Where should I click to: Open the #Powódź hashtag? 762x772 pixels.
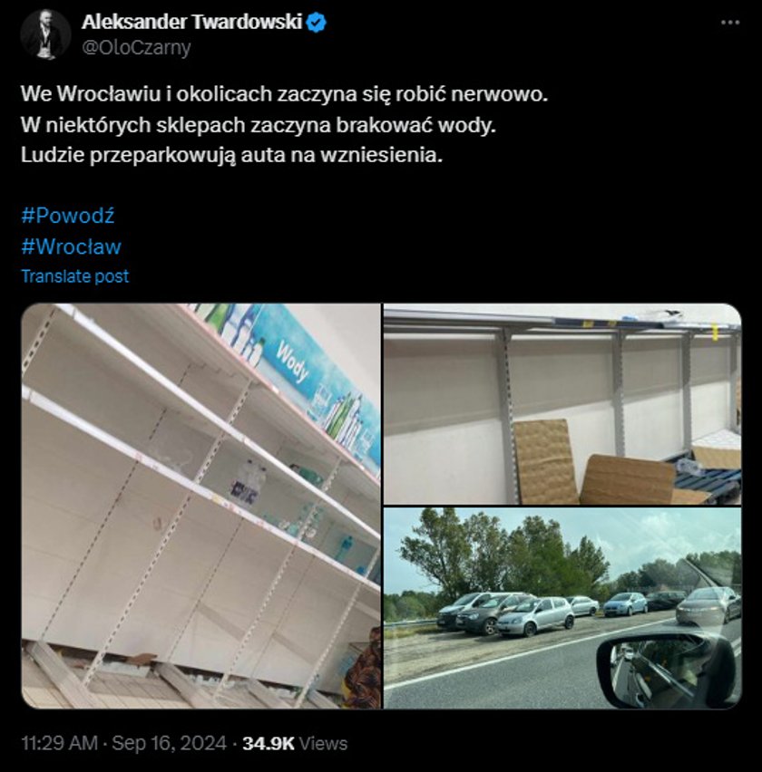[x=68, y=216]
